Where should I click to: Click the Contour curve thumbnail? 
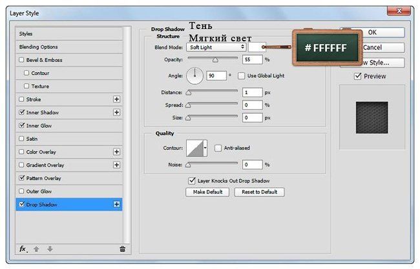coord(195,148)
